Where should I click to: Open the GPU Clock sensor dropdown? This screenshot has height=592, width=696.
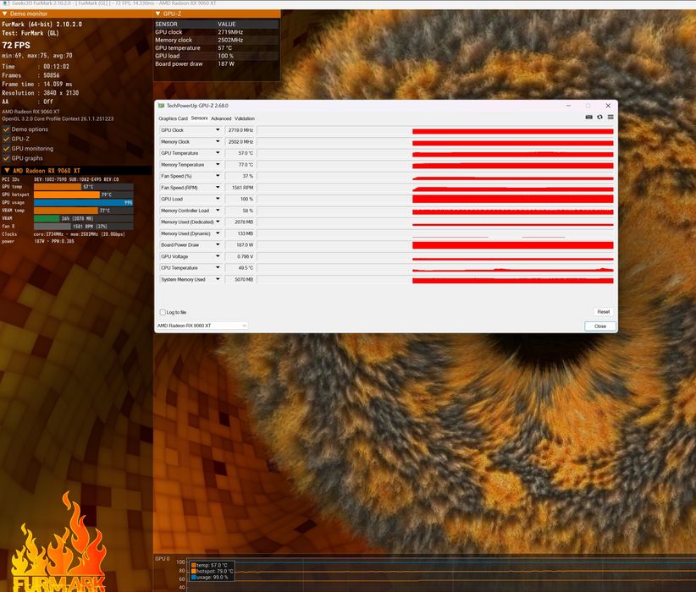pos(218,130)
